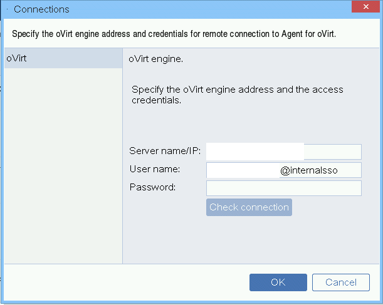
Task: Click the access credentials description paragraph
Action: coord(237,95)
